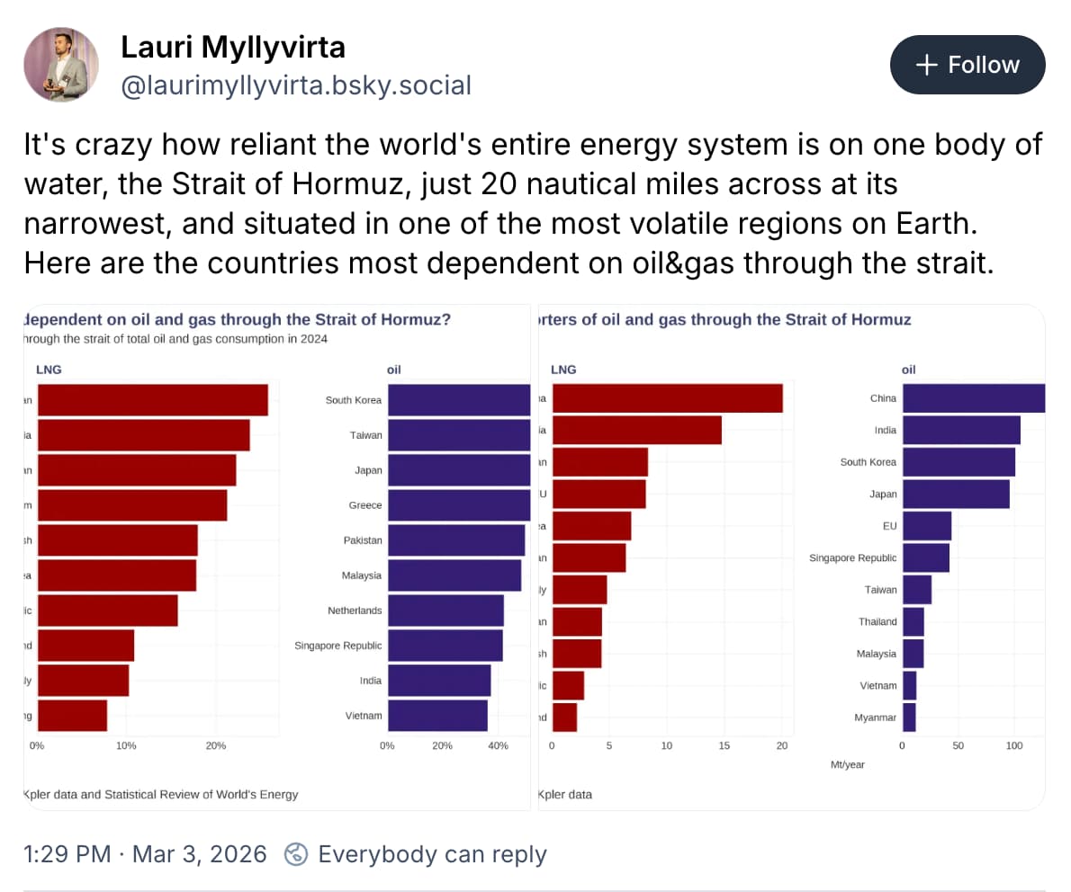Open Lauri Myllyvirta's profile avatar
The height and width of the screenshot is (892, 1071).
pyautogui.click(x=60, y=64)
